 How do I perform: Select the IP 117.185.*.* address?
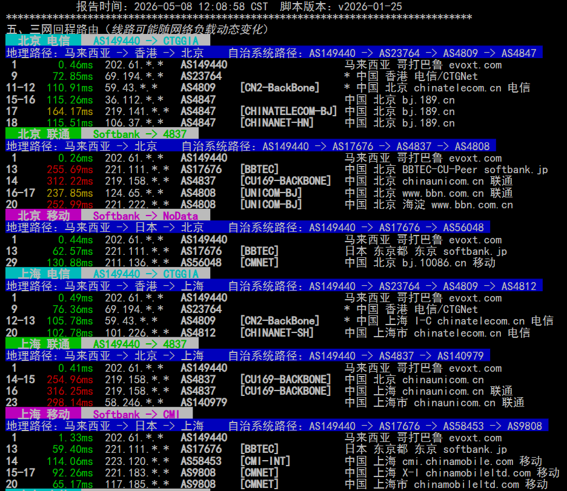137,484
